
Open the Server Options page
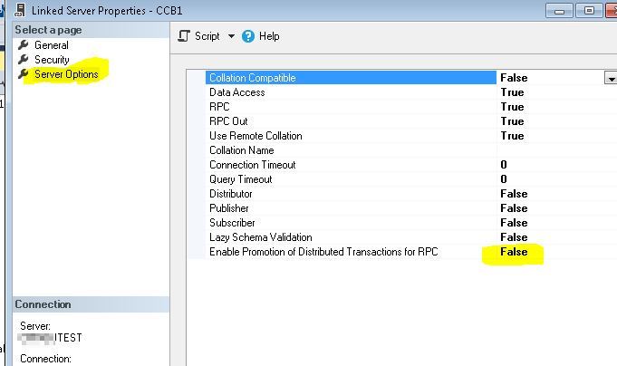(66, 74)
